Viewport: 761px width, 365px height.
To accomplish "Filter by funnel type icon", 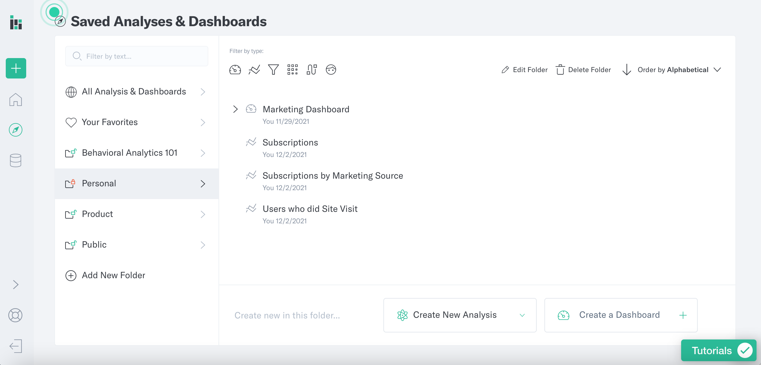I will (x=273, y=70).
